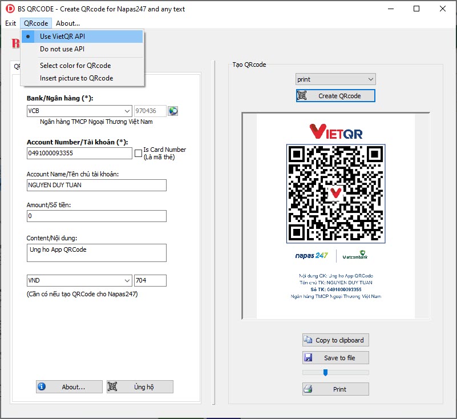
Task: Click the Create QRcode button
Action: pyautogui.click(x=335, y=96)
